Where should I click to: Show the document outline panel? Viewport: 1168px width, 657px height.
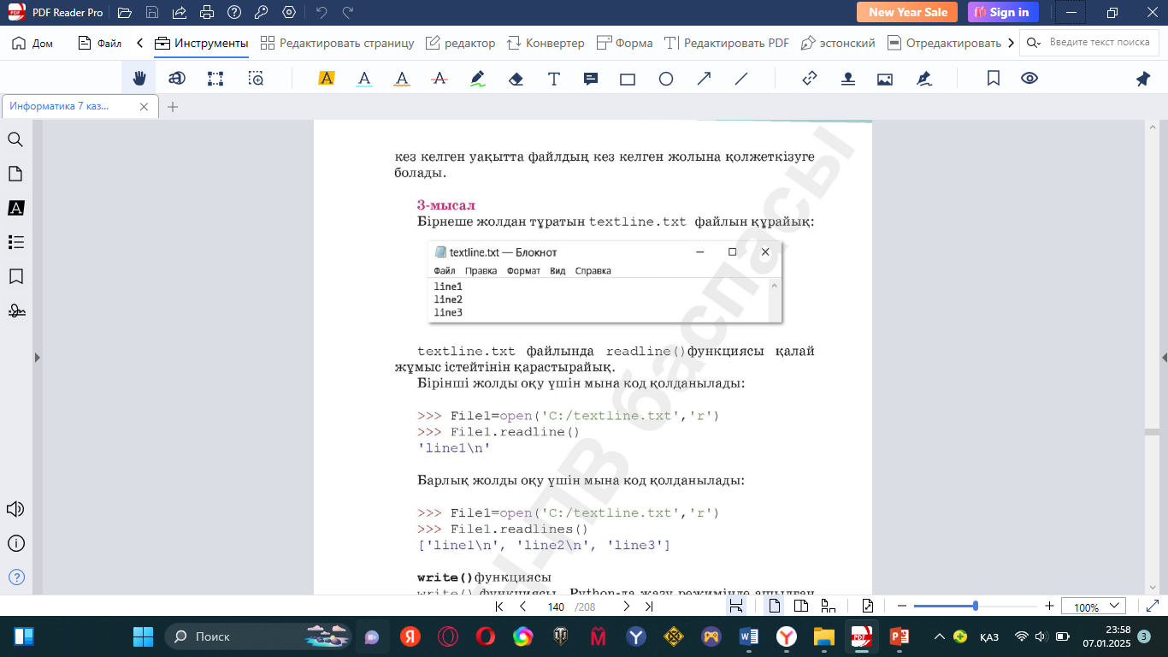(x=15, y=242)
